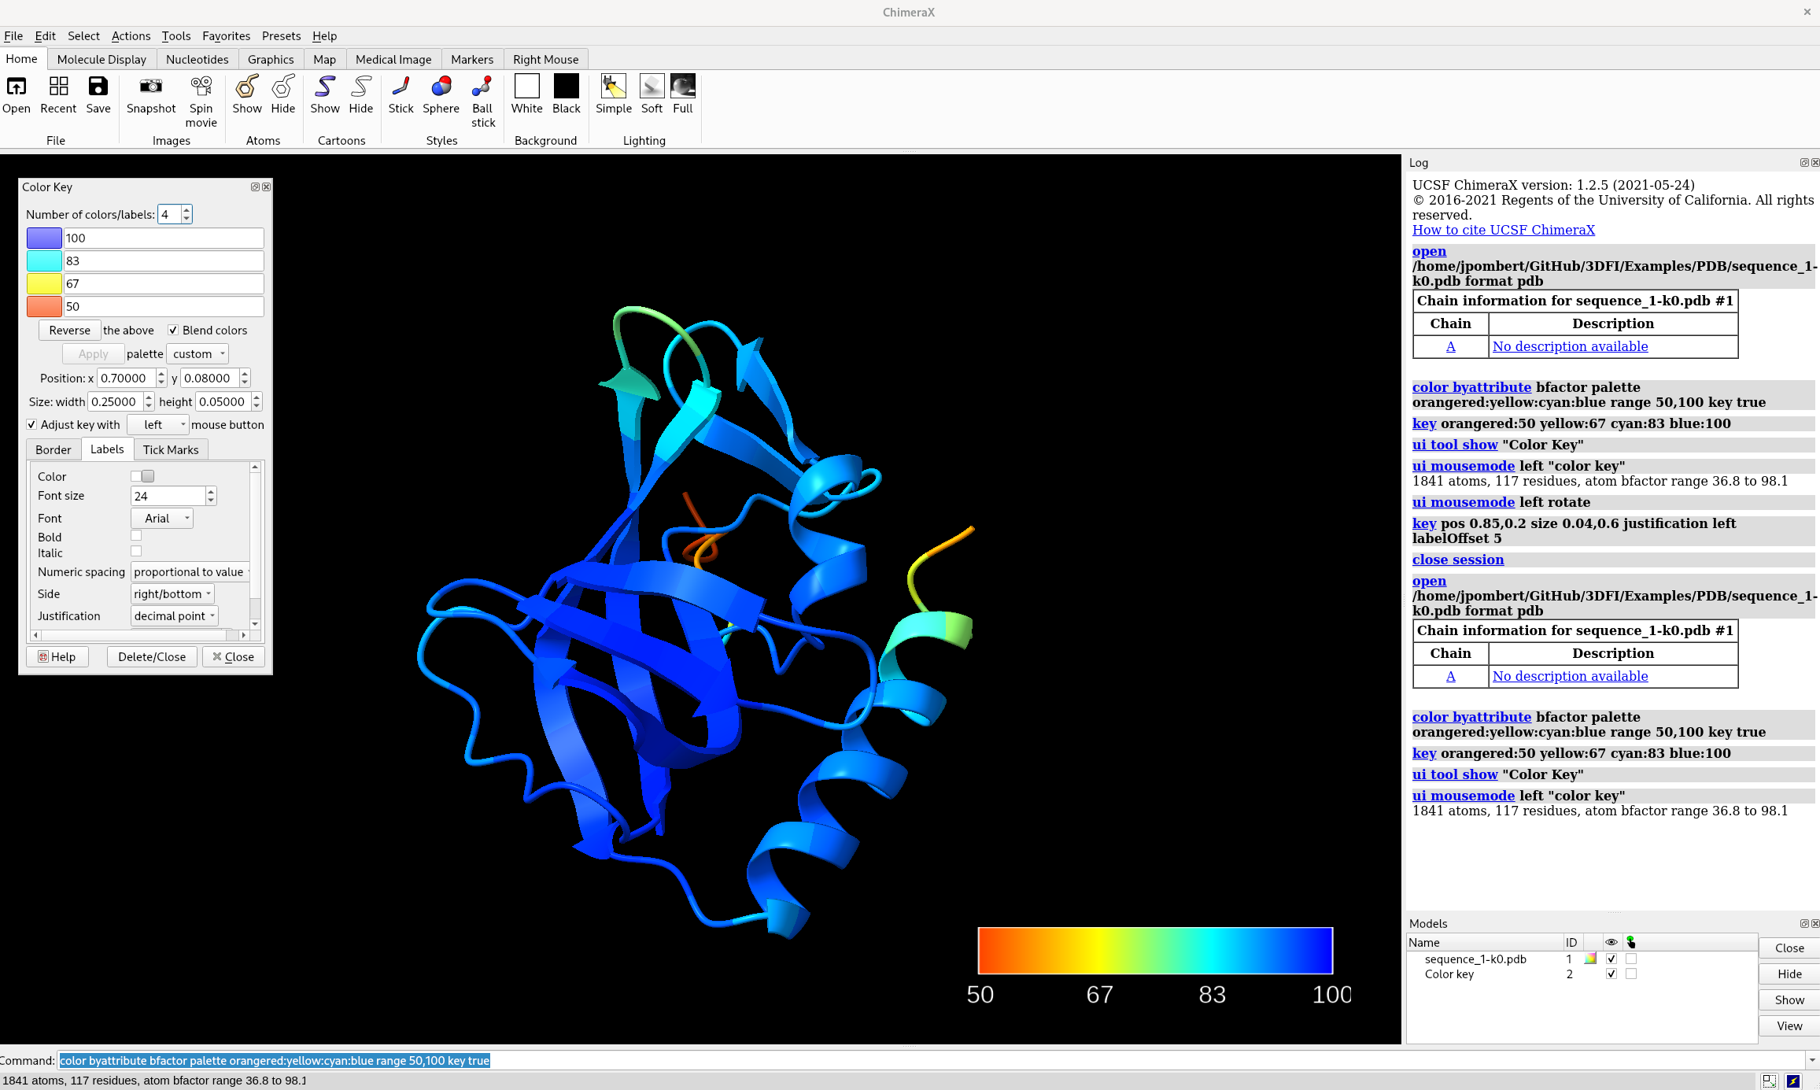Open the Tools menu
Viewport: 1820px width, 1090px height.
pos(176,35)
